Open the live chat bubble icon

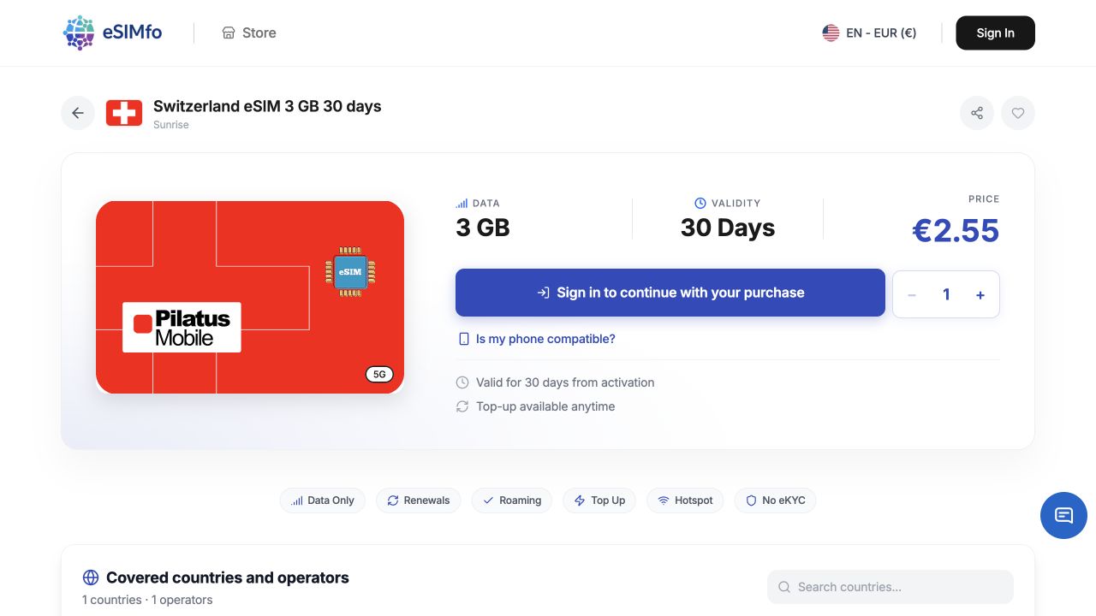[1063, 515]
